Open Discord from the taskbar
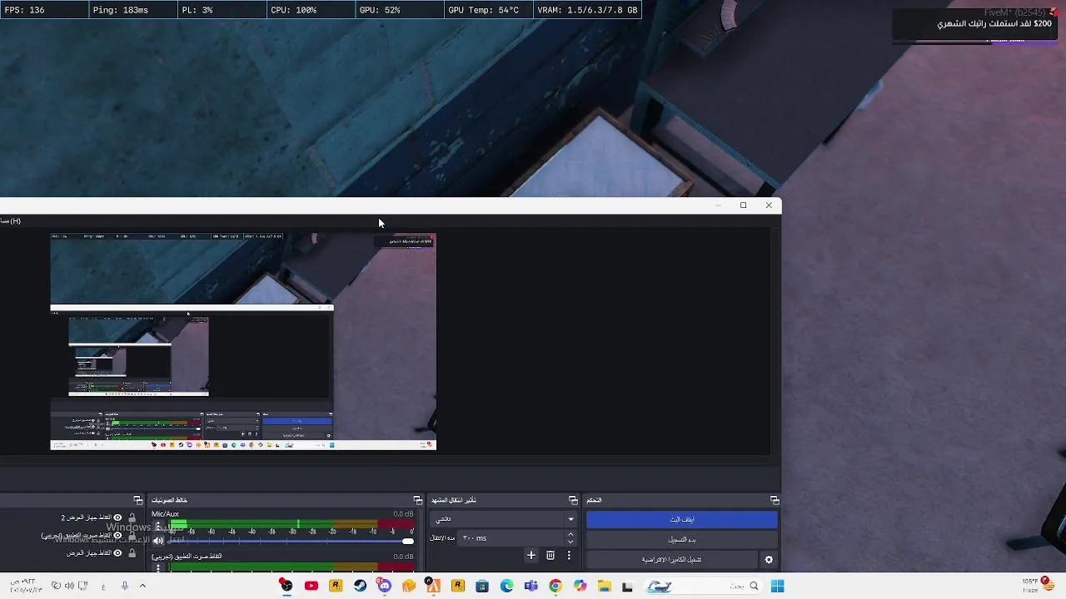1066x599 pixels. [384, 586]
